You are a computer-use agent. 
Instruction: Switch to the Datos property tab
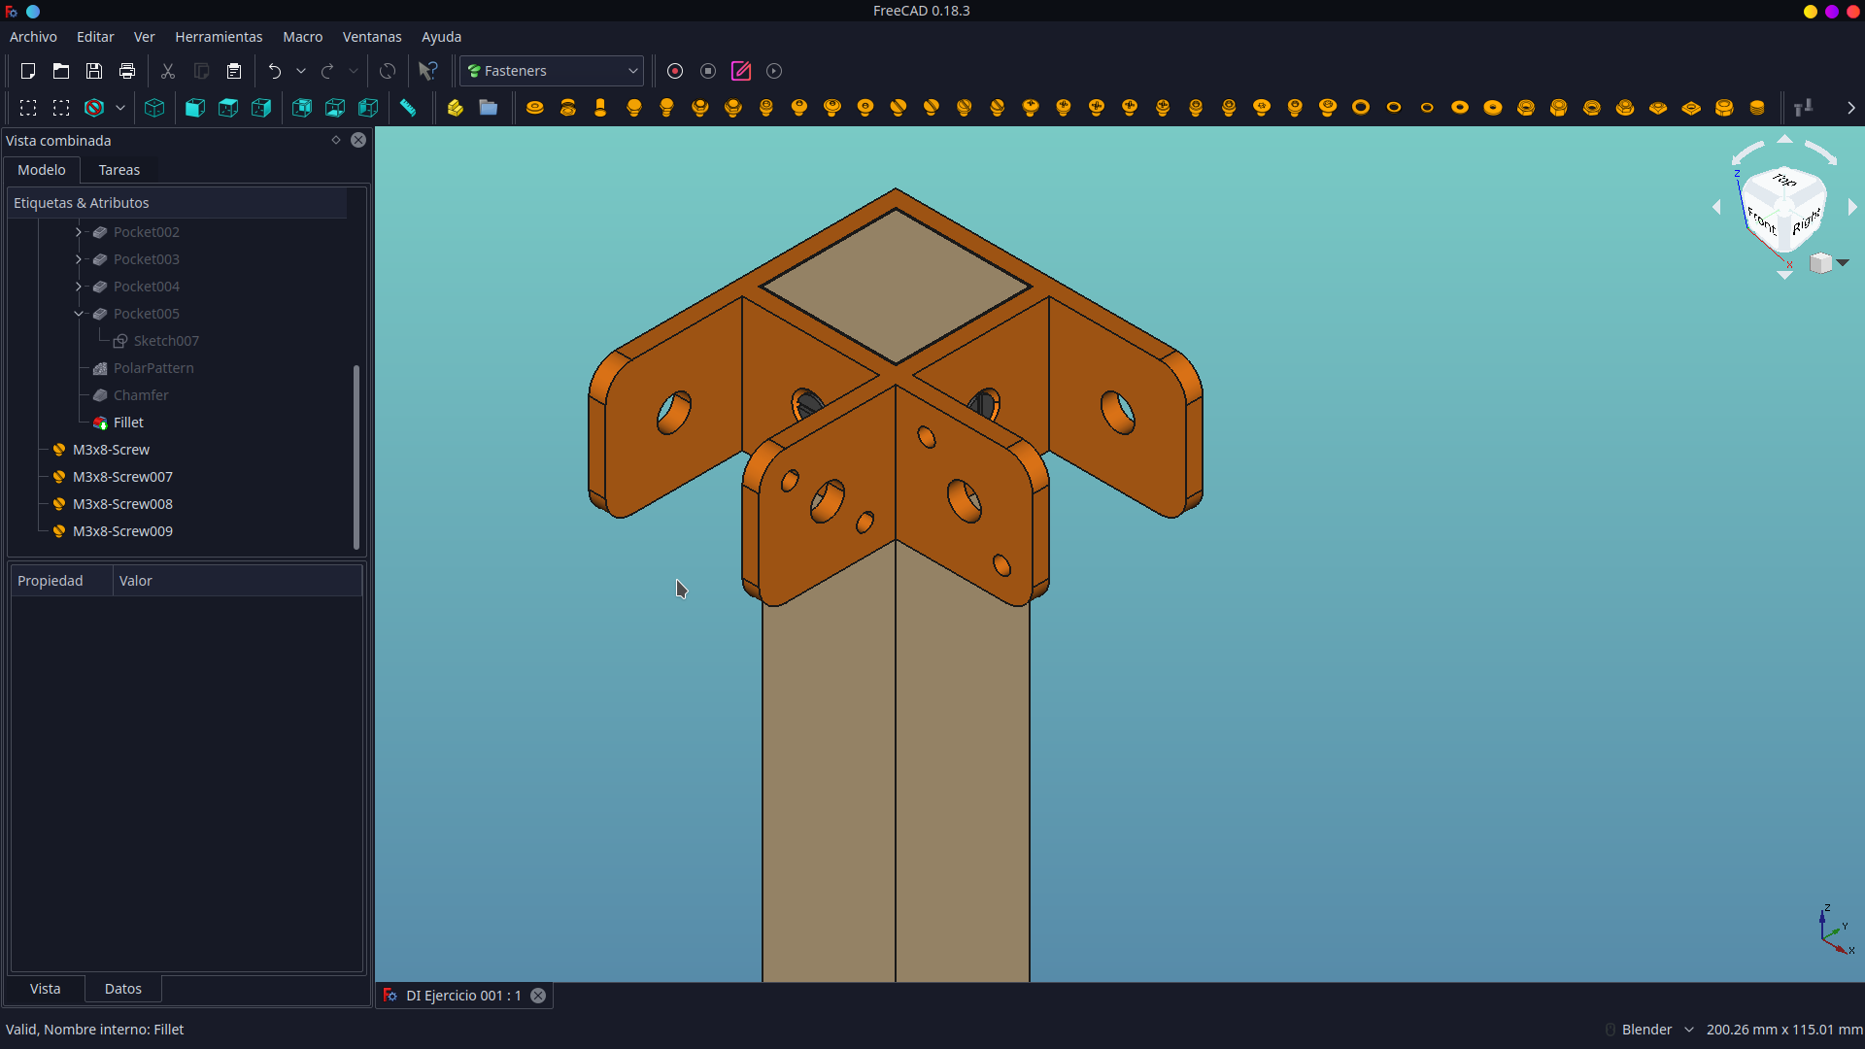pos(122,989)
